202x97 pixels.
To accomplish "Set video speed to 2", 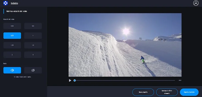I will click(x=12, y=55).
